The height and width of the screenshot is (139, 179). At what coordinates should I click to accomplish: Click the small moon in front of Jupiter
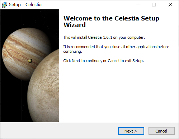(x=30, y=61)
